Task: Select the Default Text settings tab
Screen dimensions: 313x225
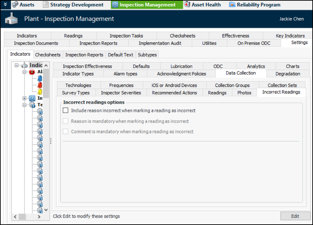Action: pos(120,55)
